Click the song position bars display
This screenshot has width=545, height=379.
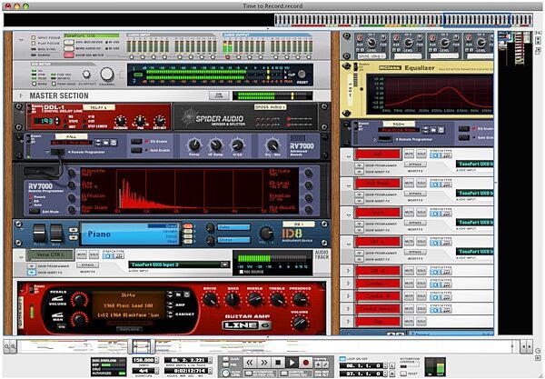point(185,360)
